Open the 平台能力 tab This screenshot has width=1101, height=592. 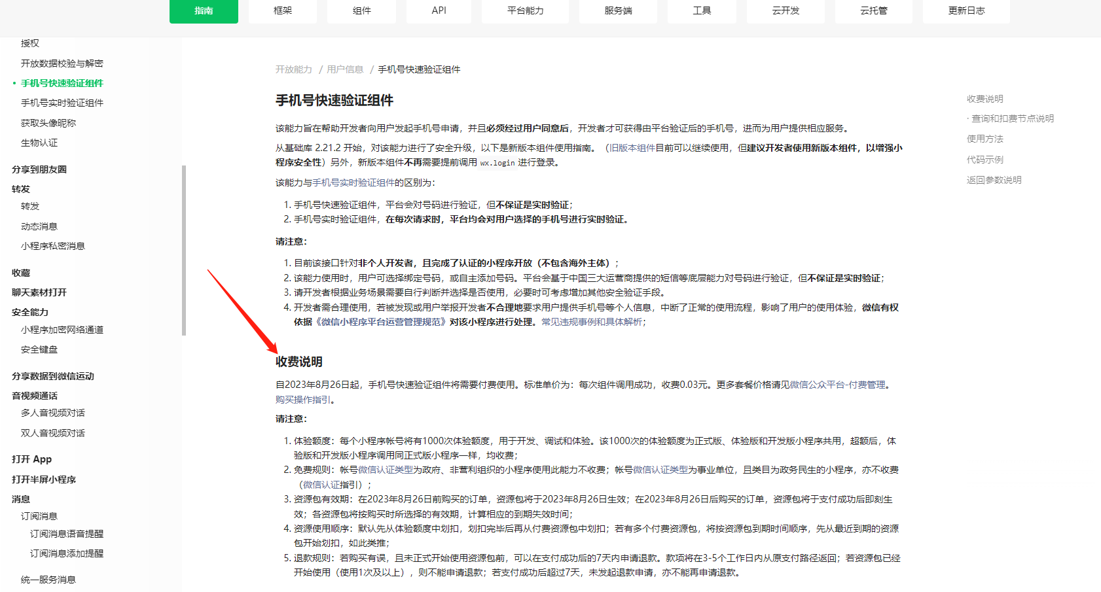pyautogui.click(x=526, y=11)
